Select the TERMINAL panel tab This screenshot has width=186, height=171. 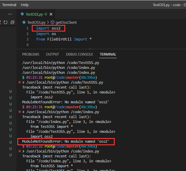point(108,54)
